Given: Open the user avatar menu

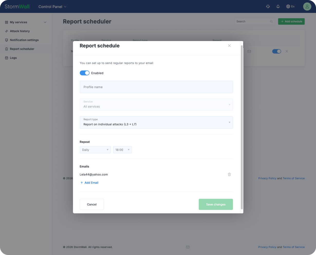Looking at the screenshot, I should tap(307, 6).
